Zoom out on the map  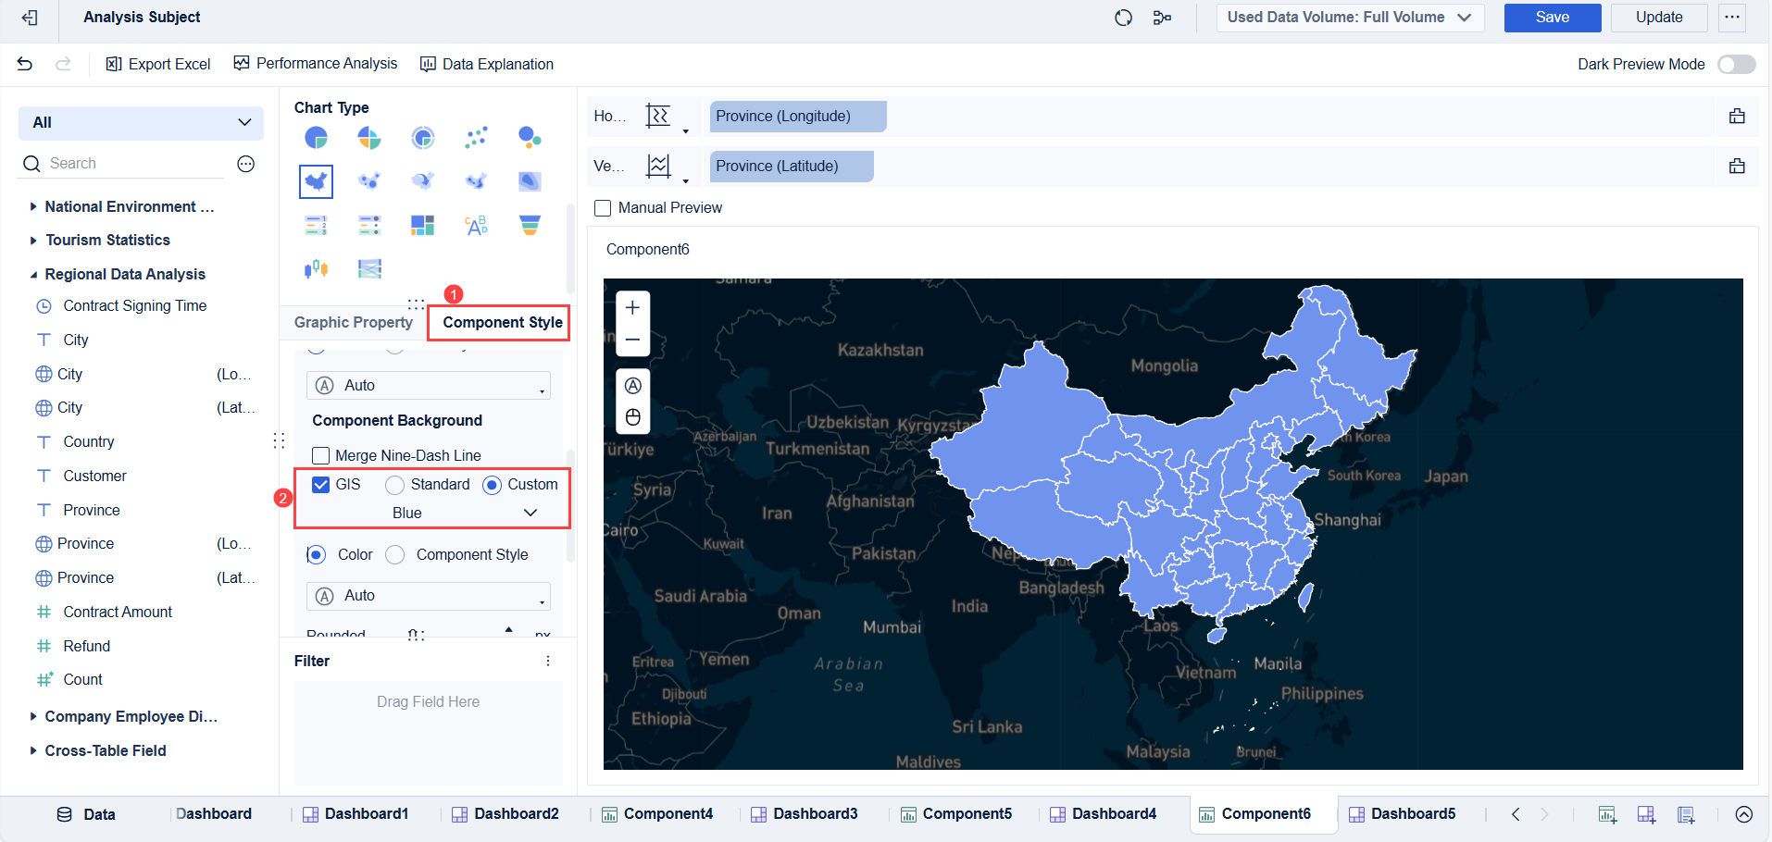[x=633, y=340]
